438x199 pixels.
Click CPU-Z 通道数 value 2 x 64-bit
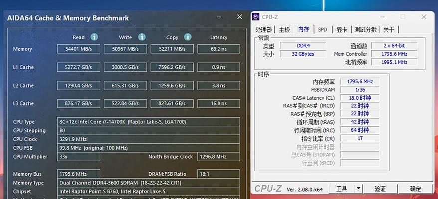coord(394,46)
